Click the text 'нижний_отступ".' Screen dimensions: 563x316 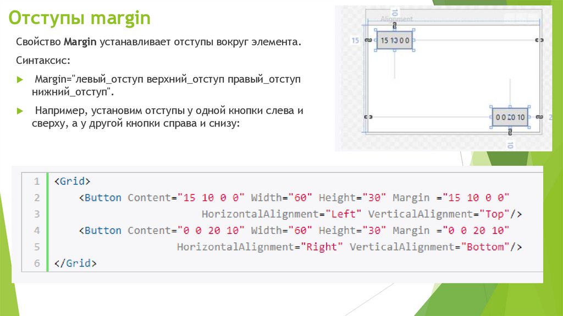tap(73, 92)
